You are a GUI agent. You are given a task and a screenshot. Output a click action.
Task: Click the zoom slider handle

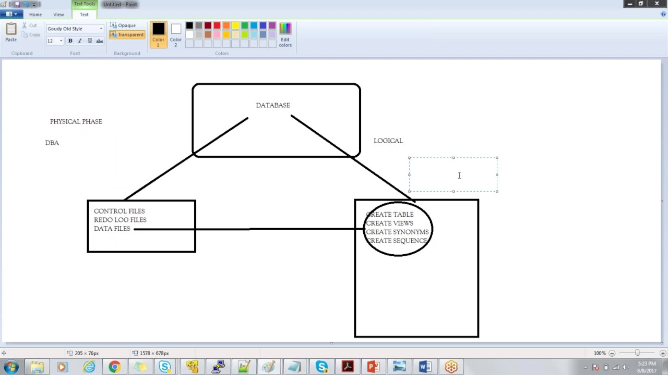pyautogui.click(x=637, y=353)
